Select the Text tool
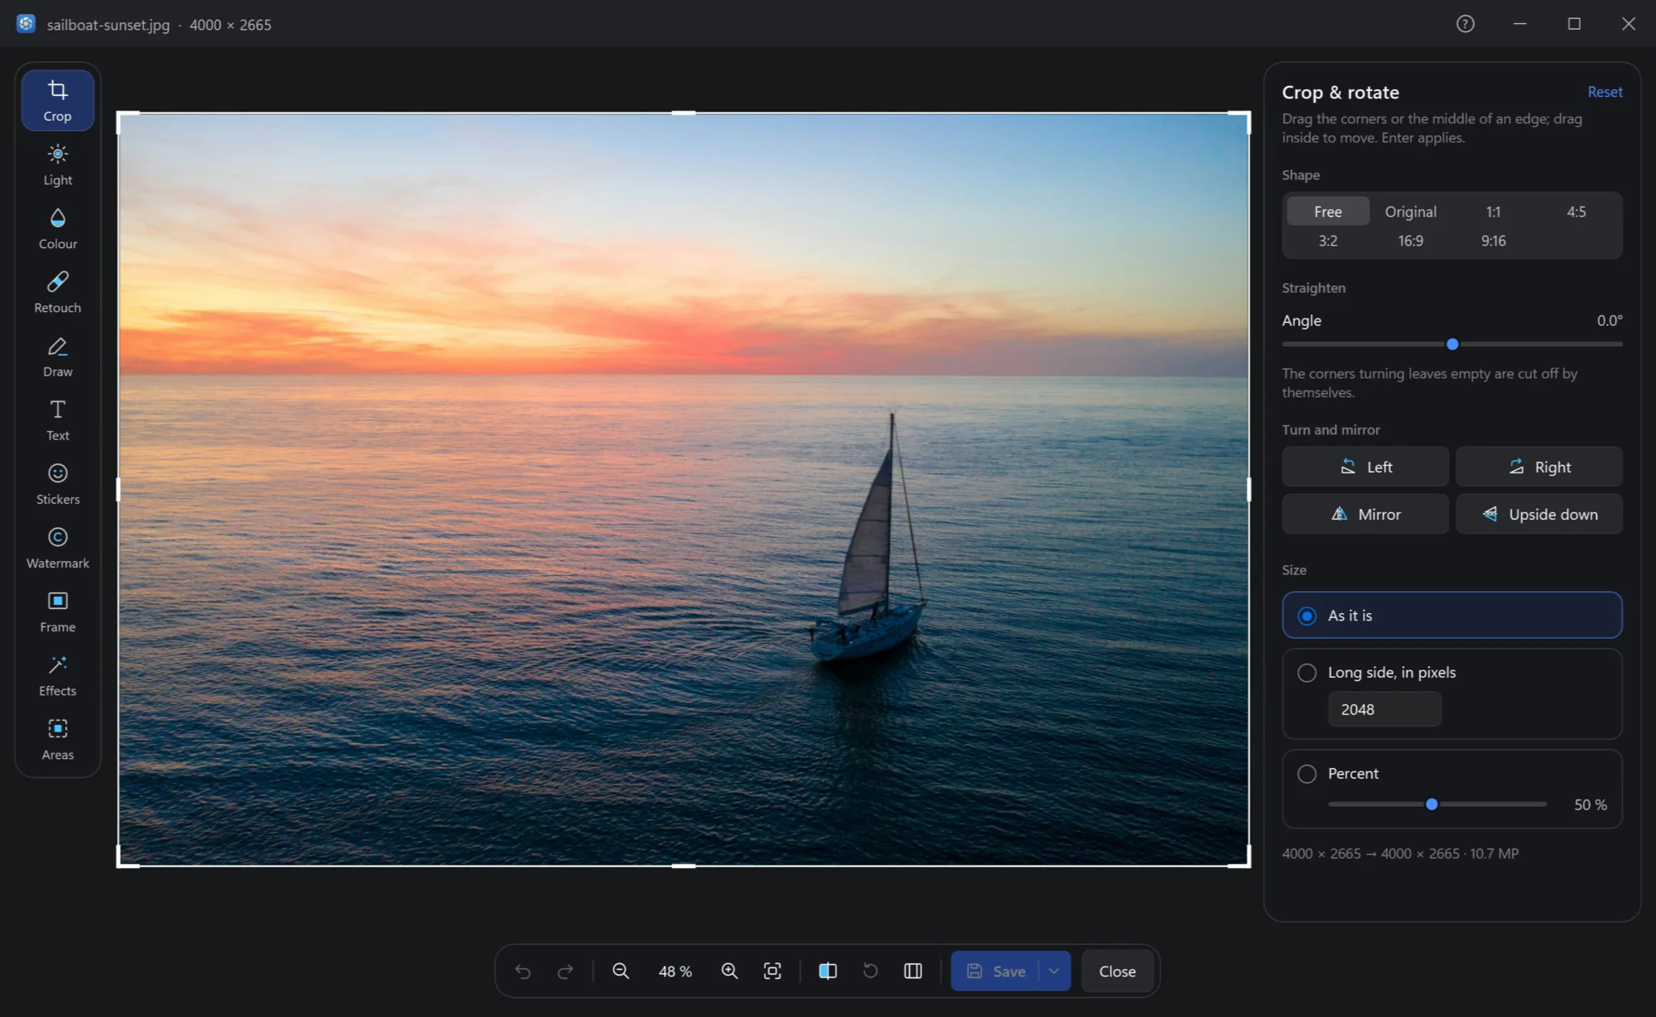Screen dimensions: 1656x1017 [57, 420]
